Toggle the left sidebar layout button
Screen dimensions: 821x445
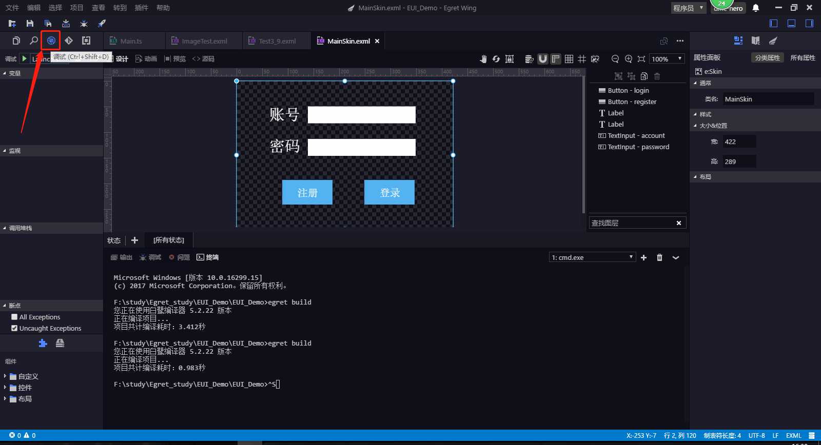(x=774, y=23)
